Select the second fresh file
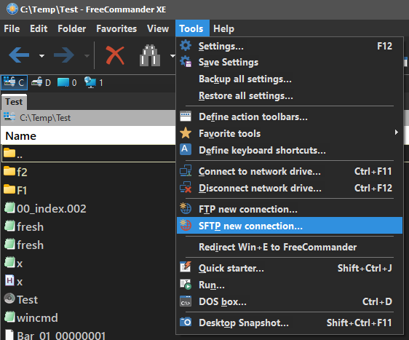Viewport: 409px width, 340px height. (x=24, y=245)
